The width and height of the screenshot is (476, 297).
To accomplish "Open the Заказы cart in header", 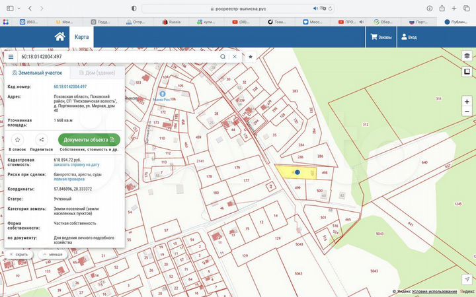I will 381,38.
